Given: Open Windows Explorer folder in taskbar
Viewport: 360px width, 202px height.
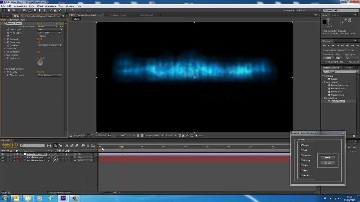Looking at the screenshot, I should pyautogui.click(x=28, y=198).
